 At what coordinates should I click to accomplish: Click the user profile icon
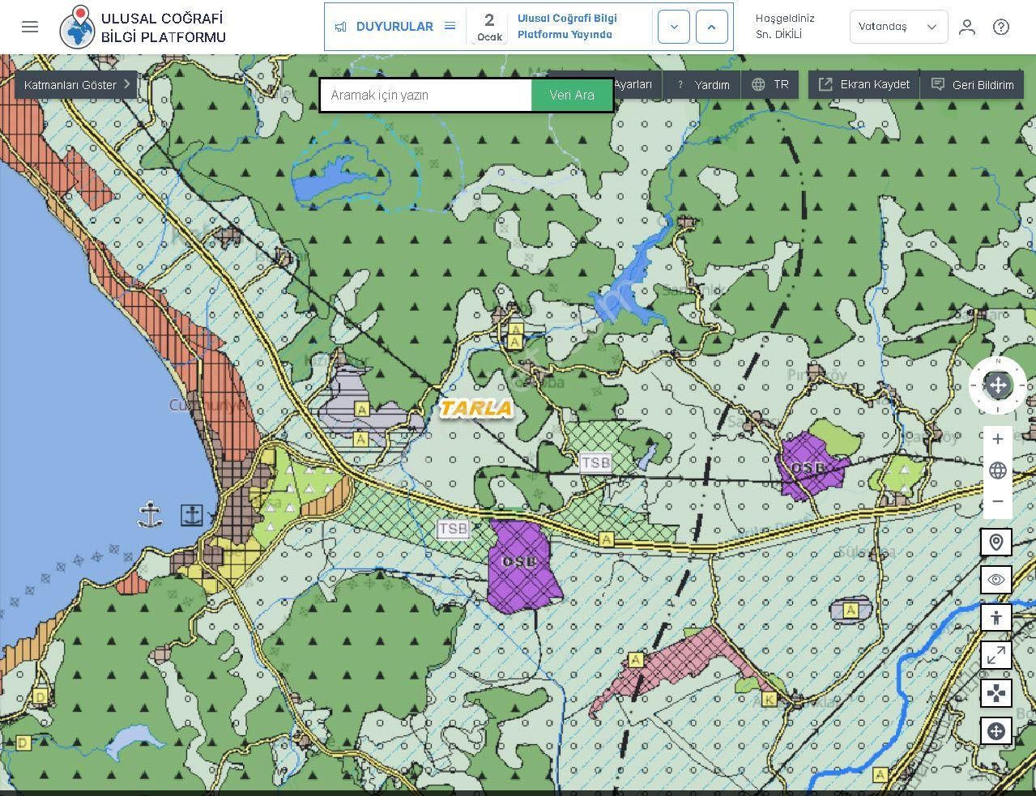tap(966, 27)
